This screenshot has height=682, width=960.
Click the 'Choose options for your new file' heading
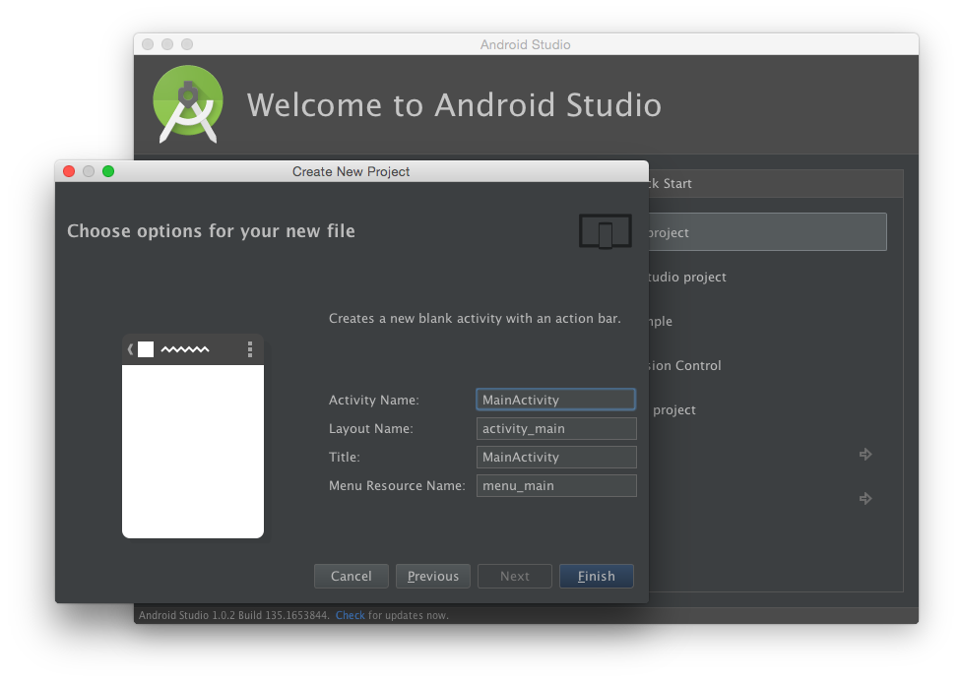(211, 231)
